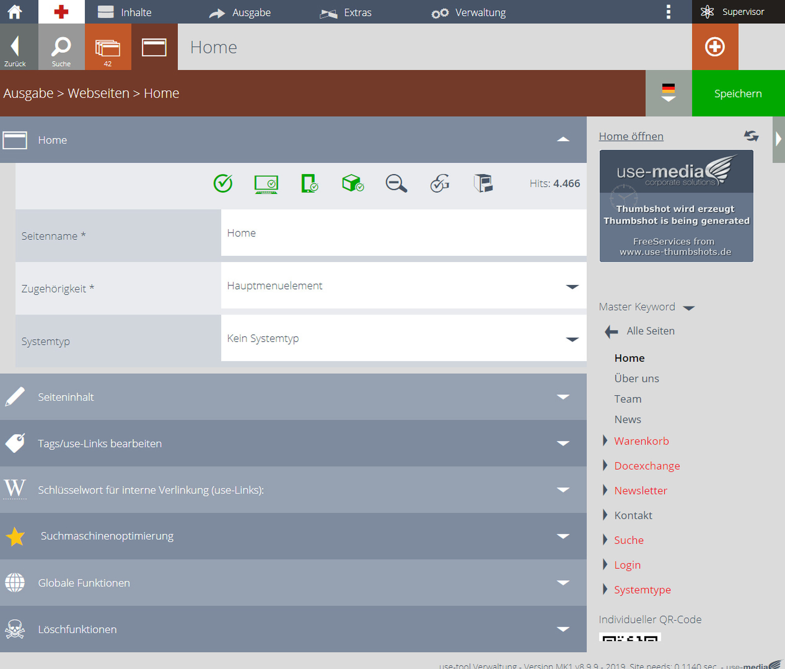Viewport: 785px width, 669px height.
Task: Click the pages stack icon labeled 42
Action: (108, 47)
